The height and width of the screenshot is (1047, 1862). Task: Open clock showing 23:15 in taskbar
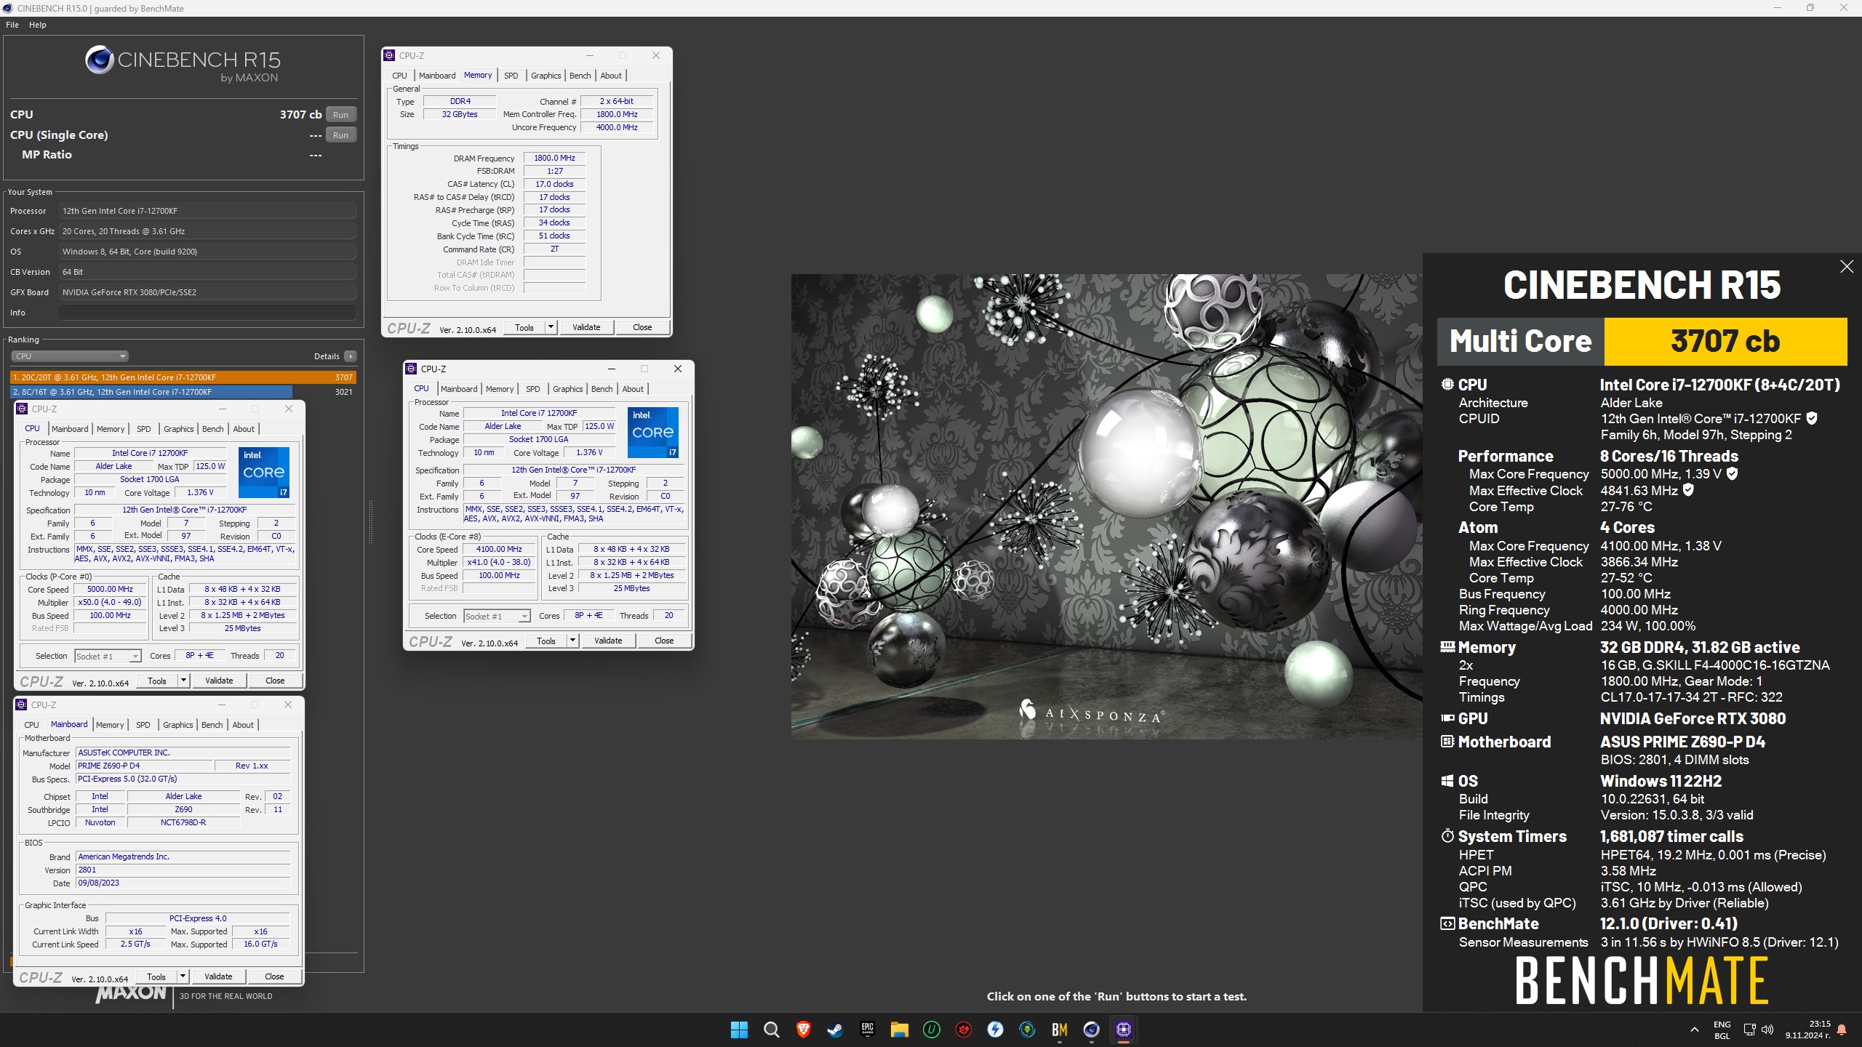(x=1808, y=1030)
